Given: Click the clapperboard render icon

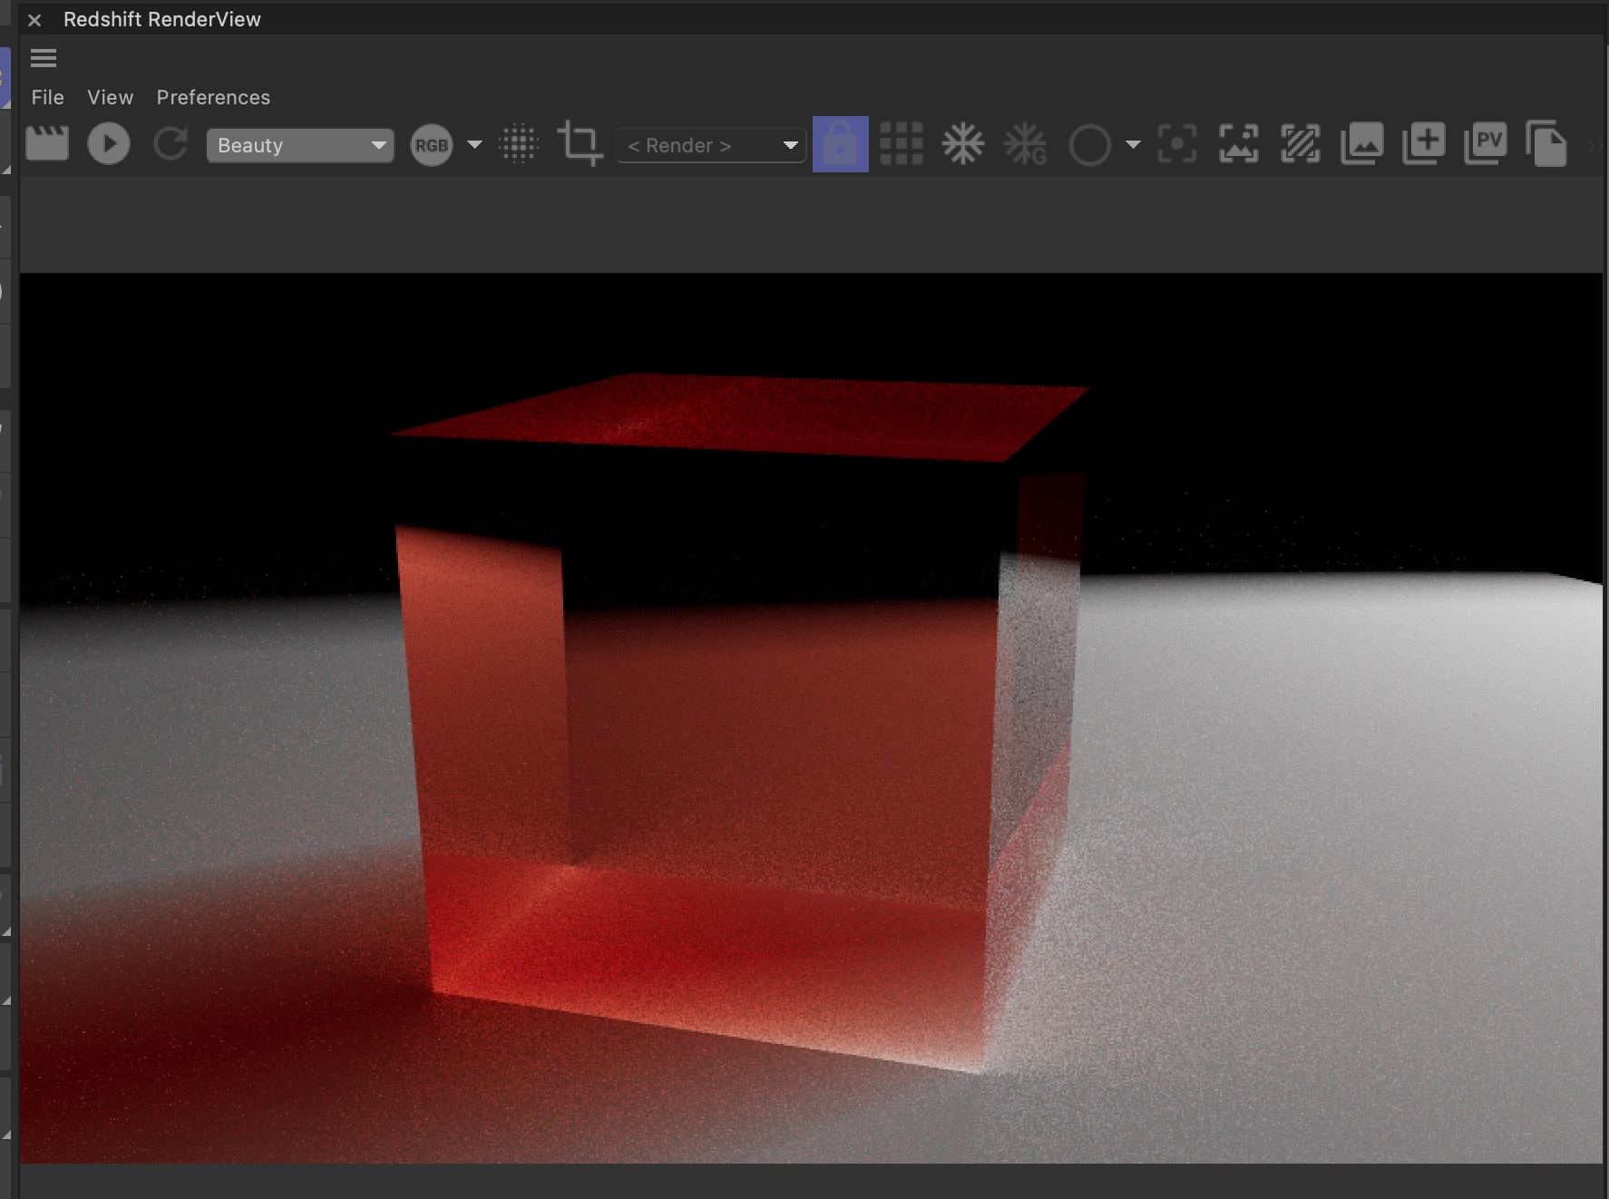Looking at the screenshot, I should click(x=47, y=144).
